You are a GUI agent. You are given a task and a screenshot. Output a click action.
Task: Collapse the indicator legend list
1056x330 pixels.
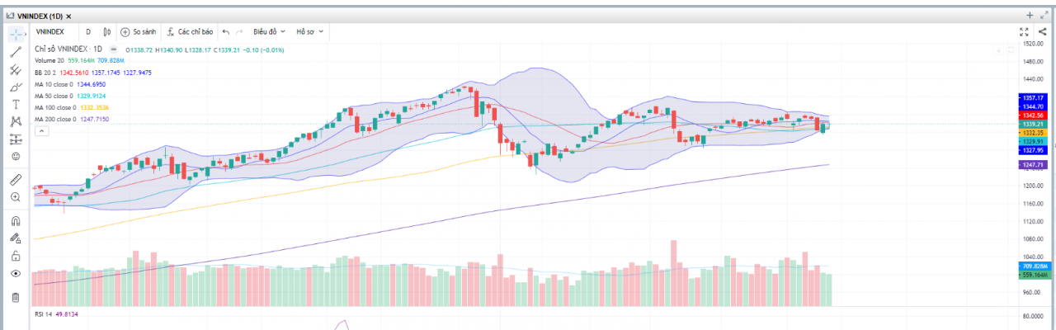click(x=40, y=132)
